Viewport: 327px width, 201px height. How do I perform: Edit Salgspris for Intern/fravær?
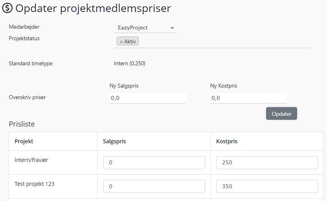(x=154, y=162)
